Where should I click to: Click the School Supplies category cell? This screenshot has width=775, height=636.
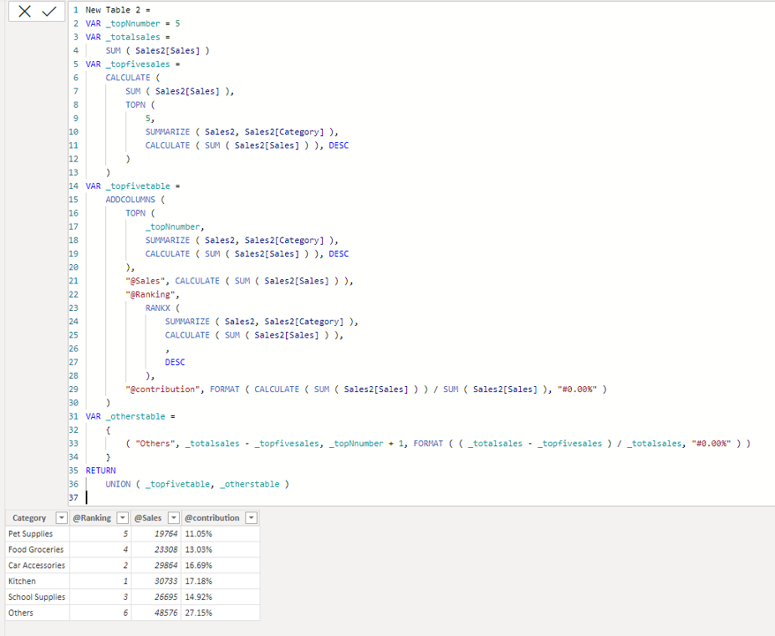(36, 597)
